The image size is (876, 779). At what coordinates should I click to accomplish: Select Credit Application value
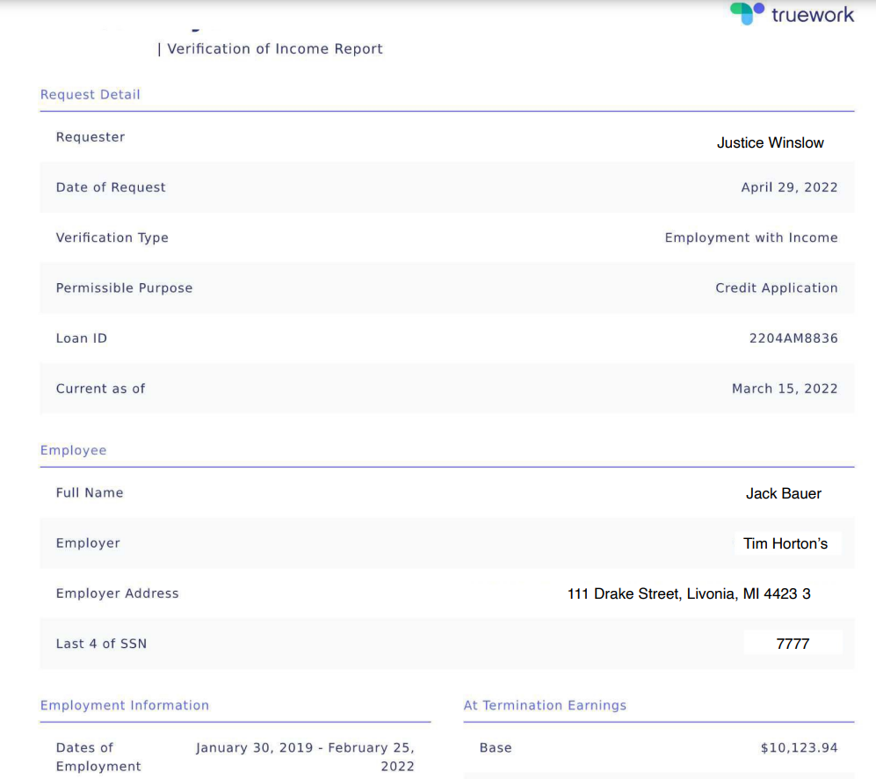click(777, 288)
